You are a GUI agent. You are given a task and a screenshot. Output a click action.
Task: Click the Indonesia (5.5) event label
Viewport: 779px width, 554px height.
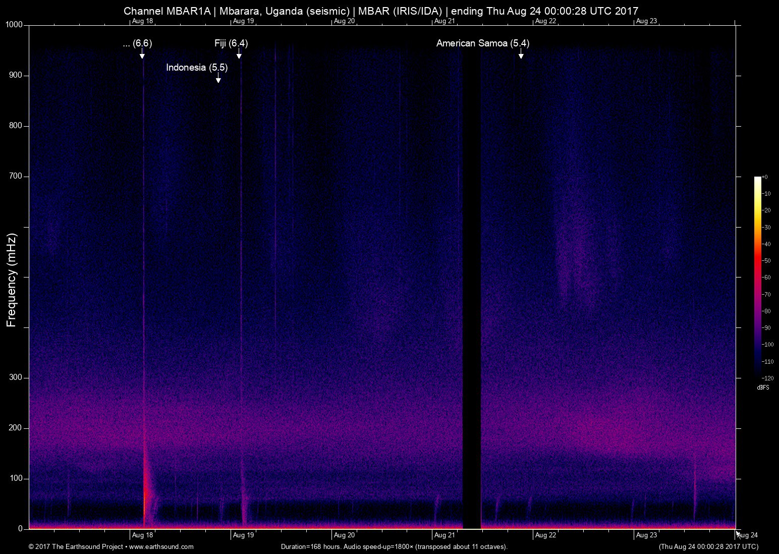[197, 68]
